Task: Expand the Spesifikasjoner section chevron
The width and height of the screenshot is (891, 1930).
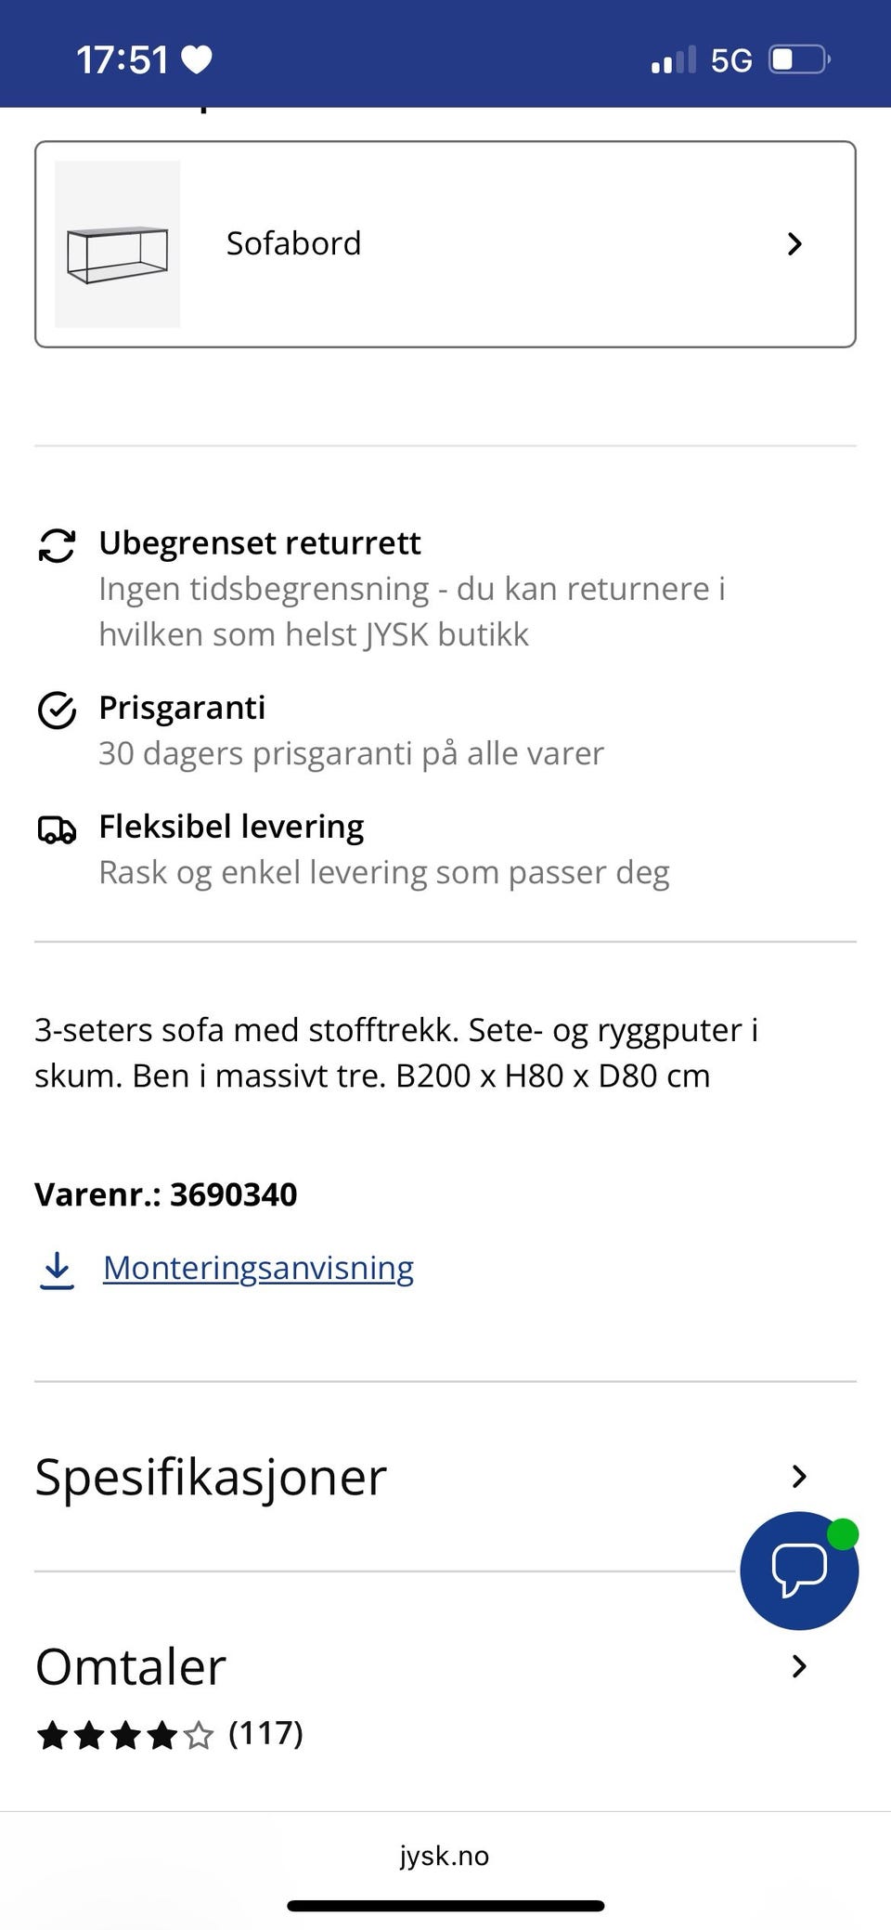Action: pyautogui.click(x=798, y=1476)
